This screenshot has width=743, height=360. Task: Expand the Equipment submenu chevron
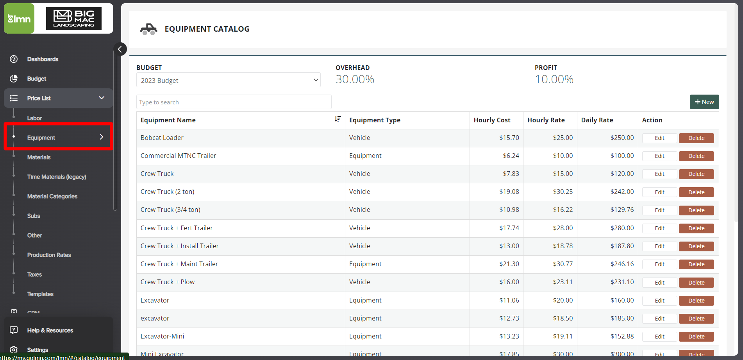(x=102, y=137)
